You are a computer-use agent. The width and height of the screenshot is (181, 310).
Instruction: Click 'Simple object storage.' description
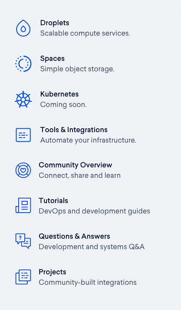[x=77, y=69]
